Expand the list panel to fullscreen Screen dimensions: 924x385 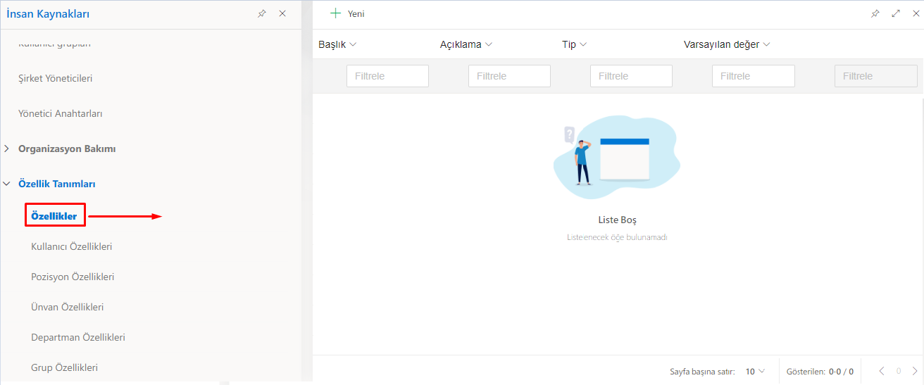click(x=896, y=13)
